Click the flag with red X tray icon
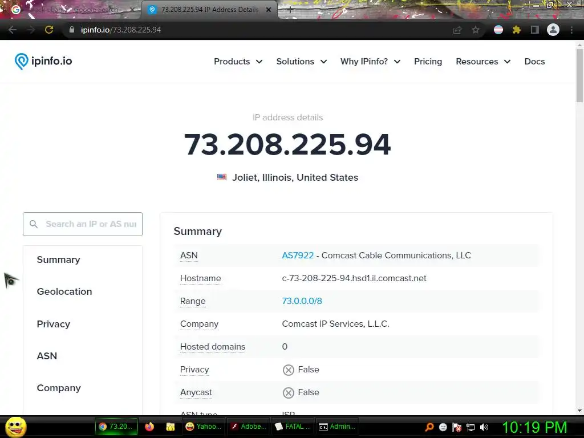 [x=457, y=427]
